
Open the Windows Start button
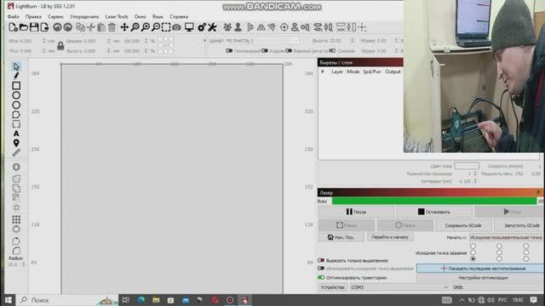pyautogui.click(x=8, y=300)
